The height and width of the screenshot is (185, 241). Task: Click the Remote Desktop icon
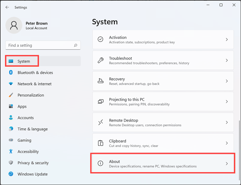pyautogui.click(x=101, y=123)
